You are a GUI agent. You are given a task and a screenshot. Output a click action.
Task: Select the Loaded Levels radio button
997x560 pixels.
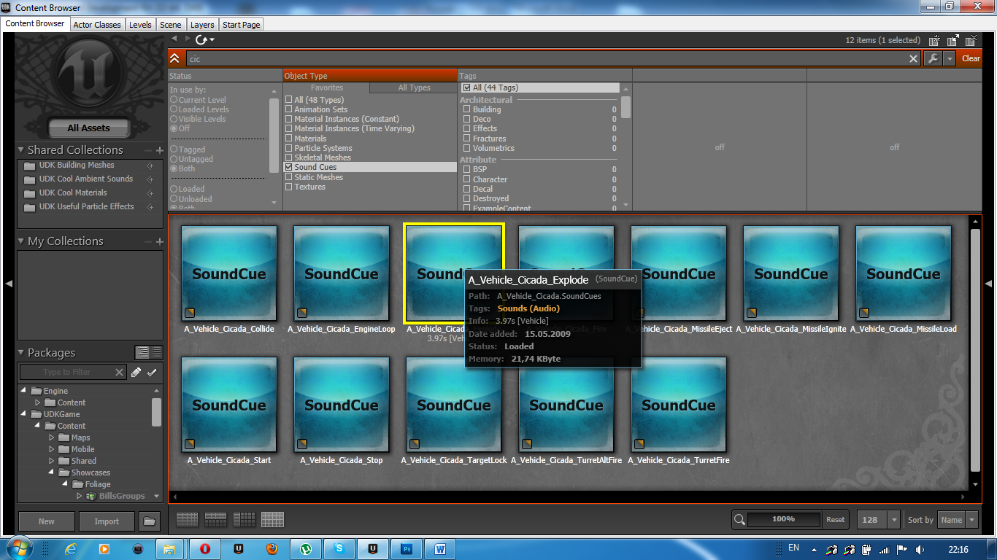tap(174, 109)
